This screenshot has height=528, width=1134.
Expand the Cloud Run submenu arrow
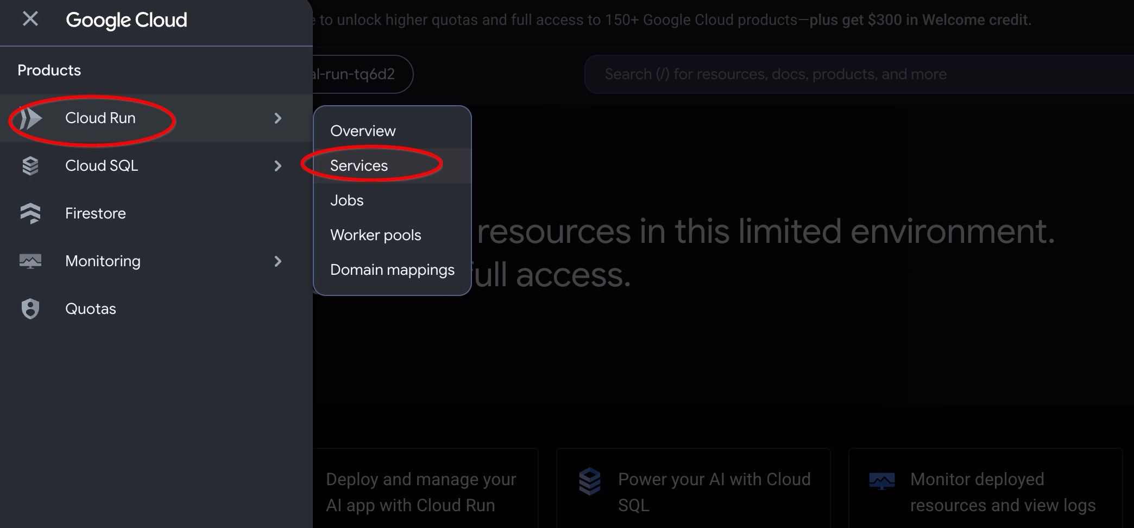point(278,118)
